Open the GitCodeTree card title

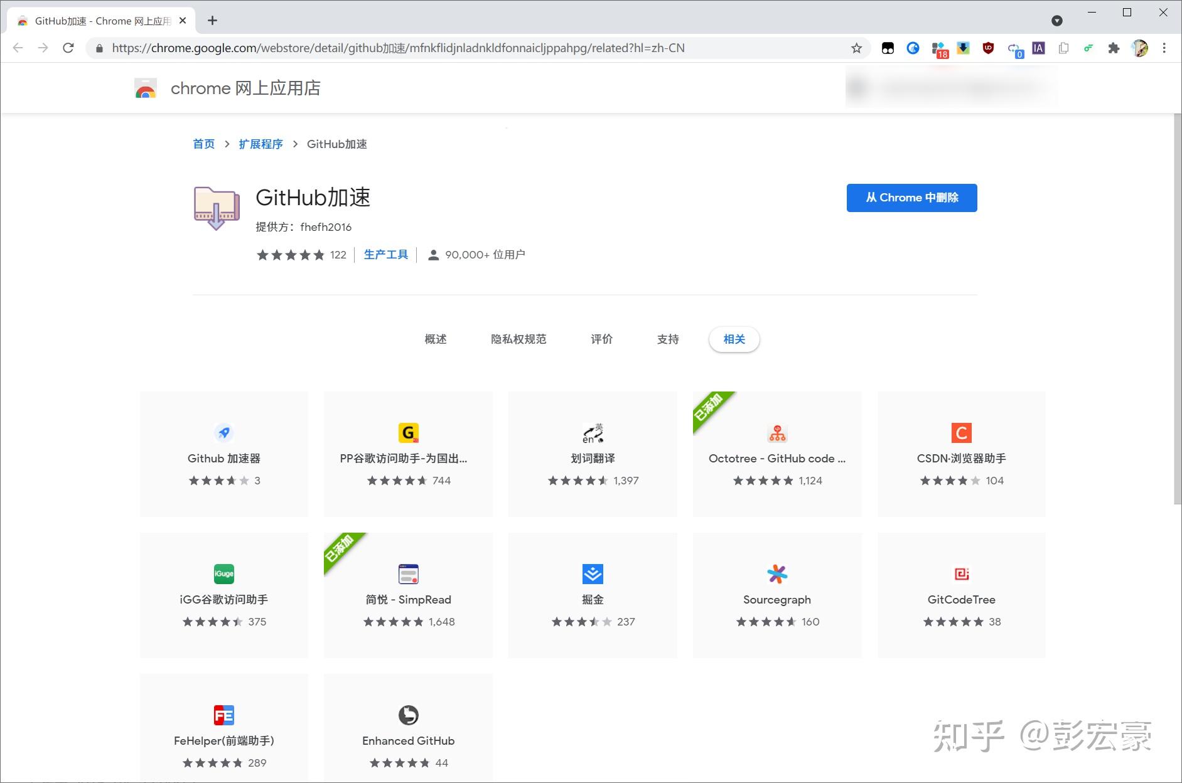point(962,600)
